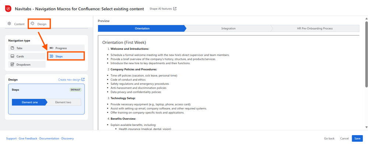Click the Dropdown navigation type icon
The image size is (368, 145).
coord(12,65)
